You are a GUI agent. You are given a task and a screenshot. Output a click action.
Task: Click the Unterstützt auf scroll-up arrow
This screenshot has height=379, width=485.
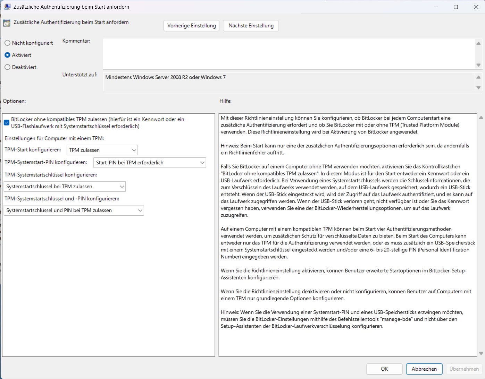[x=478, y=77]
